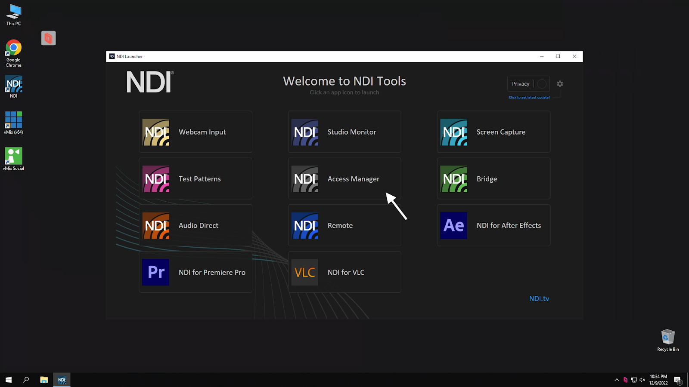Select the Webcam Input label
Screen dimensions: 689x387
click(202, 132)
